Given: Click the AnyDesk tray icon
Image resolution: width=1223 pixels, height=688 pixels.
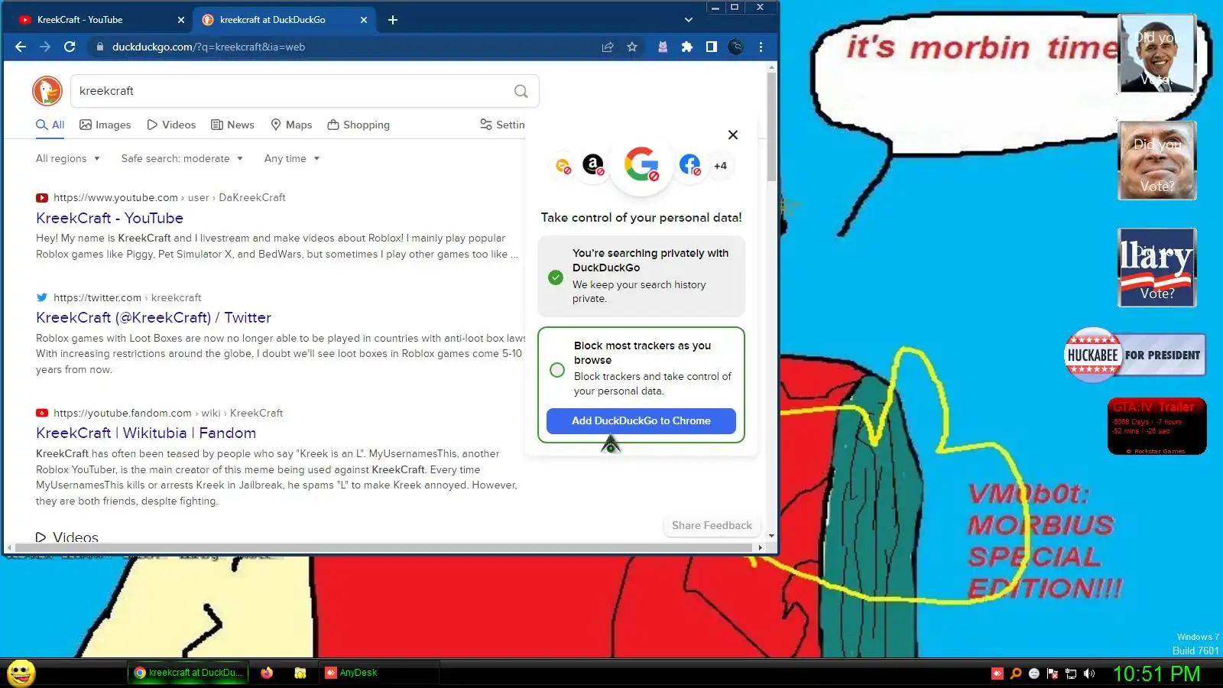Looking at the screenshot, I should click(x=997, y=673).
